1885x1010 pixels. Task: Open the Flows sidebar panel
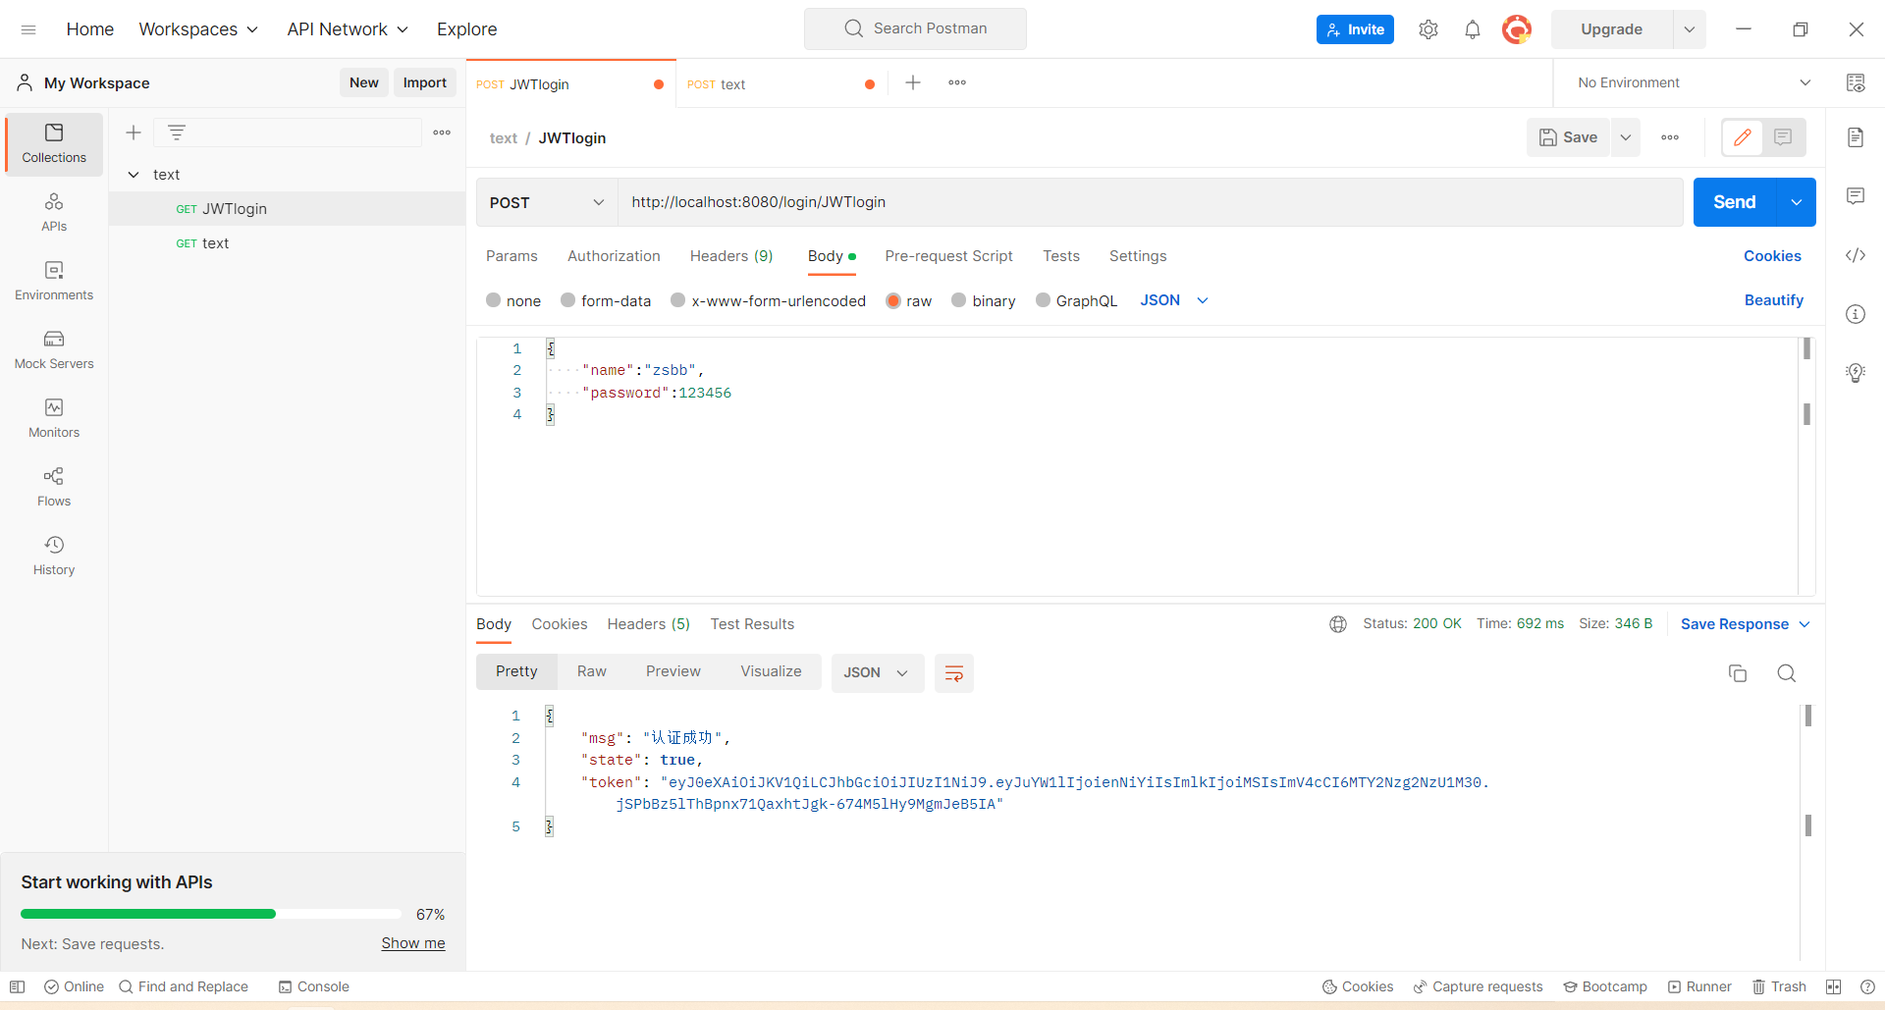pyautogui.click(x=54, y=487)
